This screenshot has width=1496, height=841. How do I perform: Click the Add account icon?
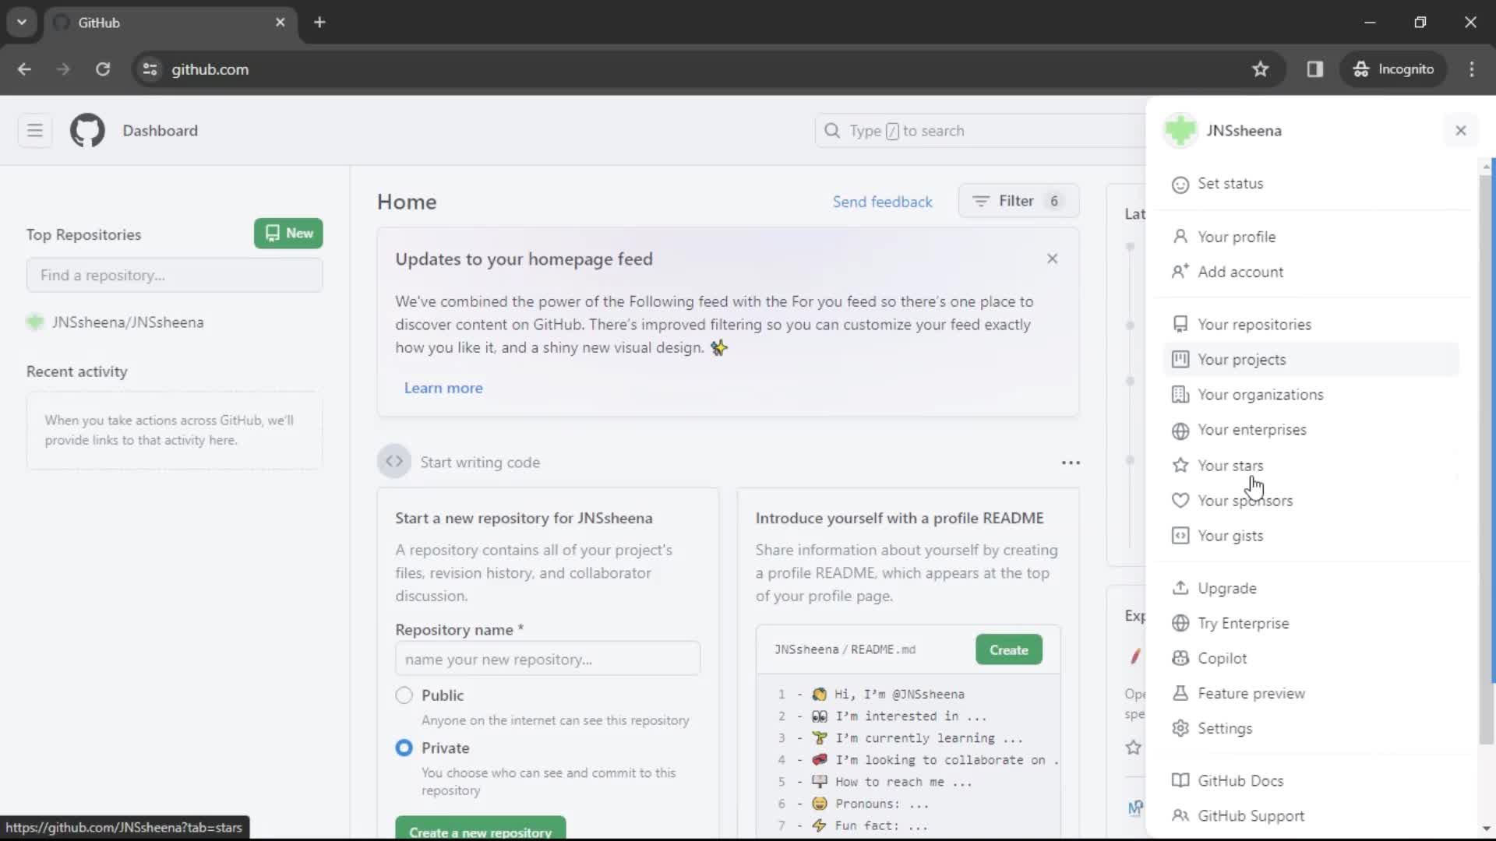pyautogui.click(x=1180, y=272)
